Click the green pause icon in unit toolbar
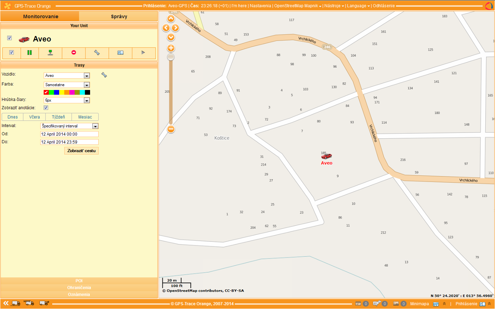 click(29, 53)
